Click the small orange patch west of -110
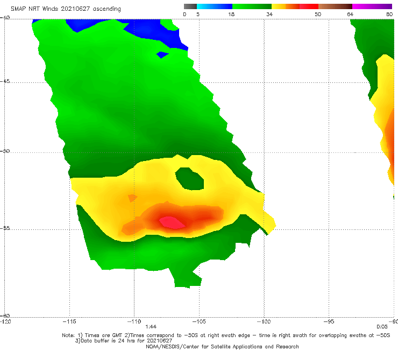This screenshot has width=398, height=350. click(x=132, y=198)
